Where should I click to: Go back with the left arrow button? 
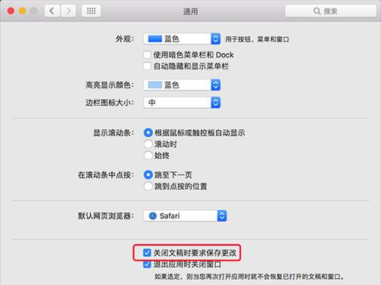(52, 11)
